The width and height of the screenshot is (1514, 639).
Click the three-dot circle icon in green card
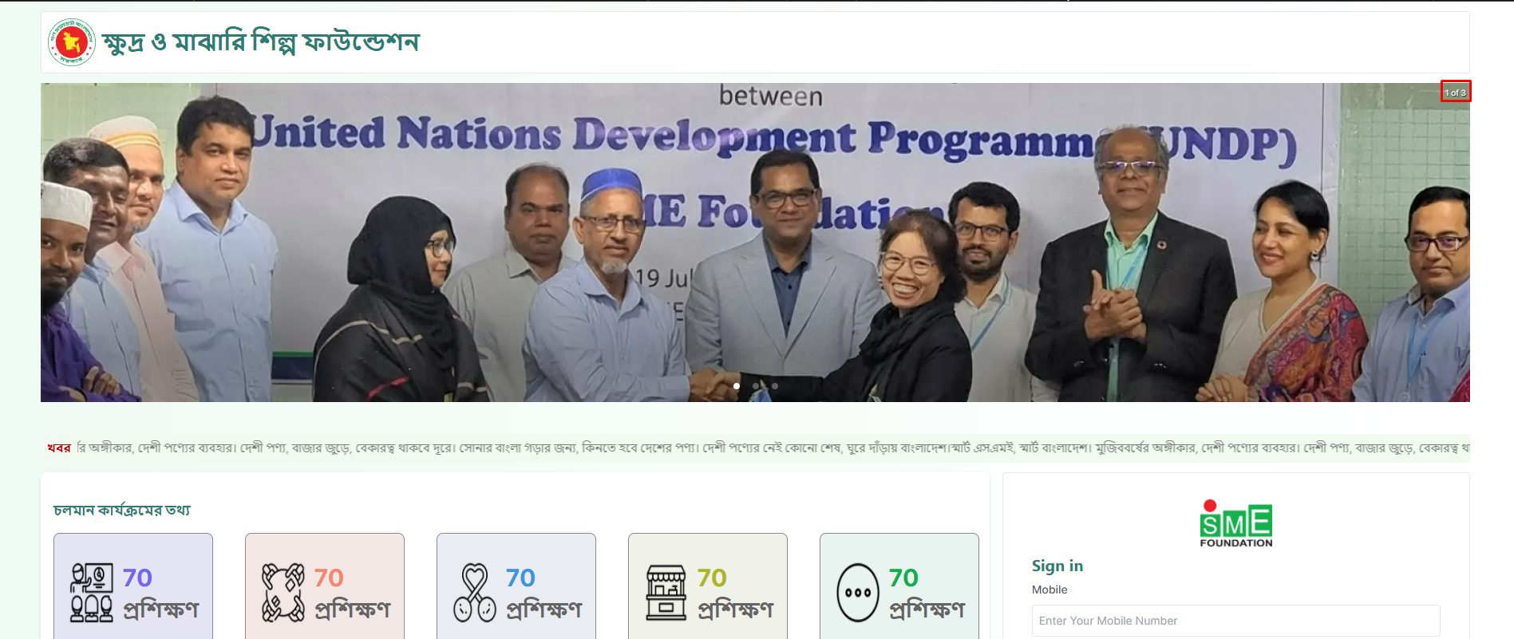pos(858,593)
